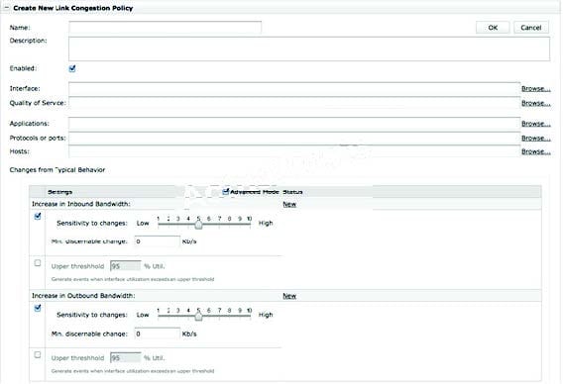563x384 pixels.
Task: Toggle the Enabled checkbox
Action: (x=72, y=68)
